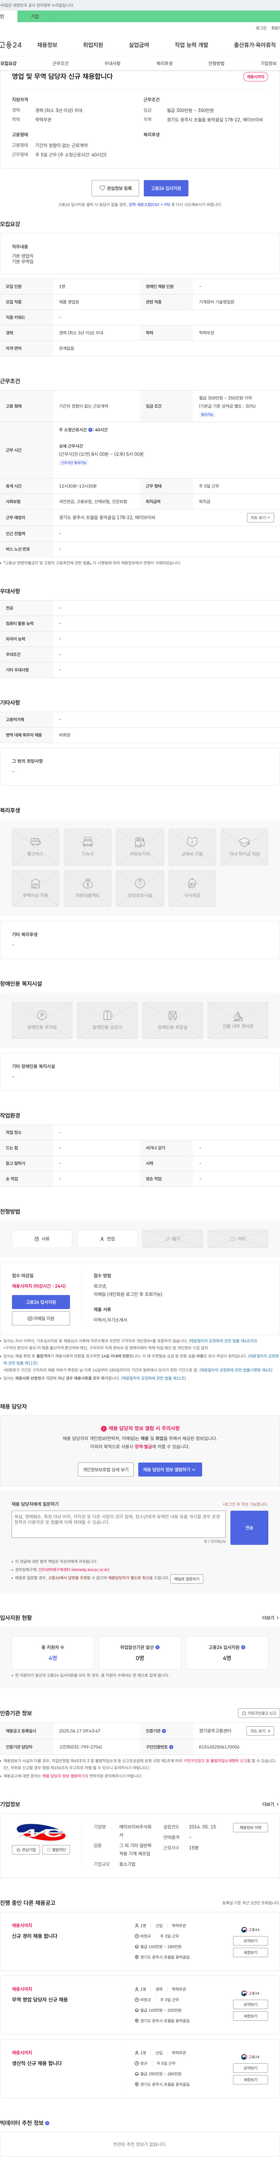Click the 면접 screening method box
Viewport: 280px width, 2183px height.
point(107,1239)
